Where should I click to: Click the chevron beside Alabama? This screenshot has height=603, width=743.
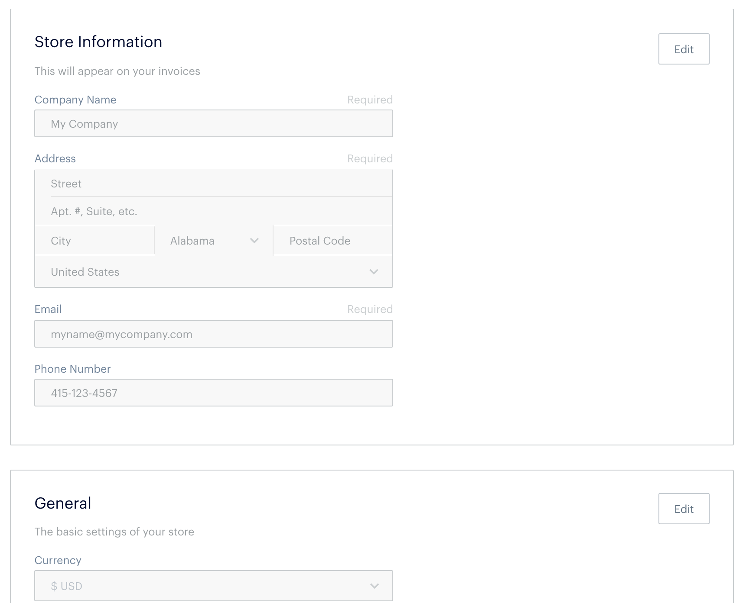click(x=254, y=241)
